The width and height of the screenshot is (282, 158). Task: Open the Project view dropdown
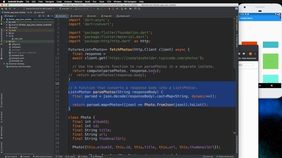[10, 16]
